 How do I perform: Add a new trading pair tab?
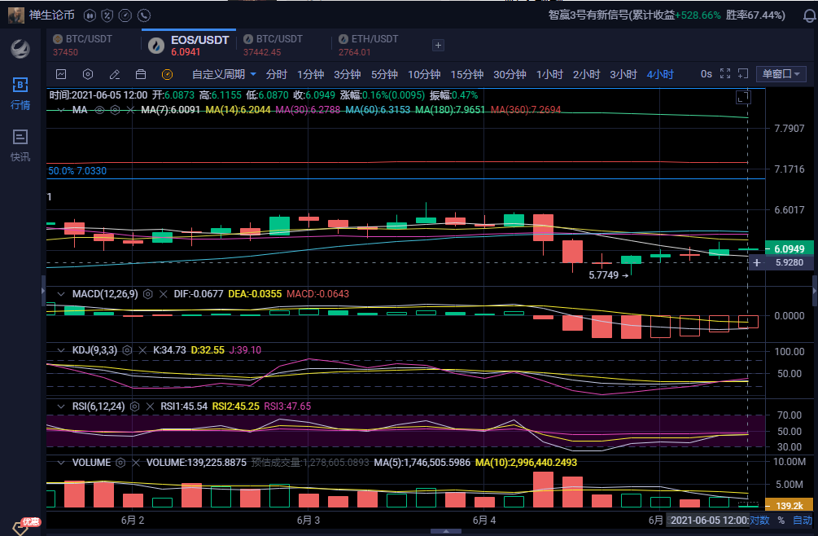pos(438,46)
